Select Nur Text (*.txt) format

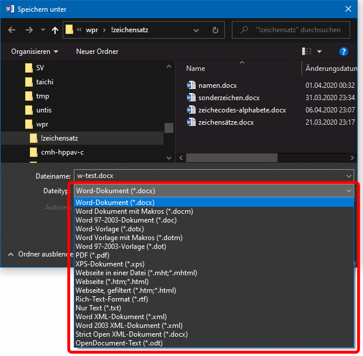[x=97, y=308]
